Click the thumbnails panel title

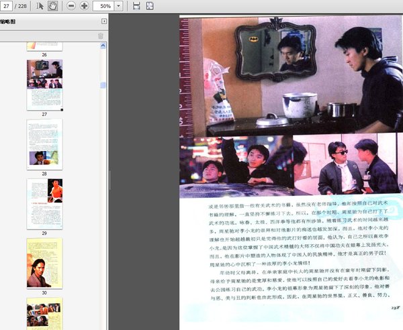click(x=8, y=21)
